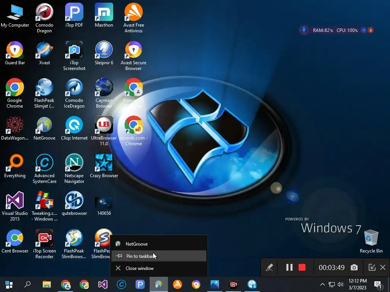This screenshot has width=390, height=292.
Task: Click Pin to taskbar menu entry
Action: pyautogui.click(x=159, y=256)
